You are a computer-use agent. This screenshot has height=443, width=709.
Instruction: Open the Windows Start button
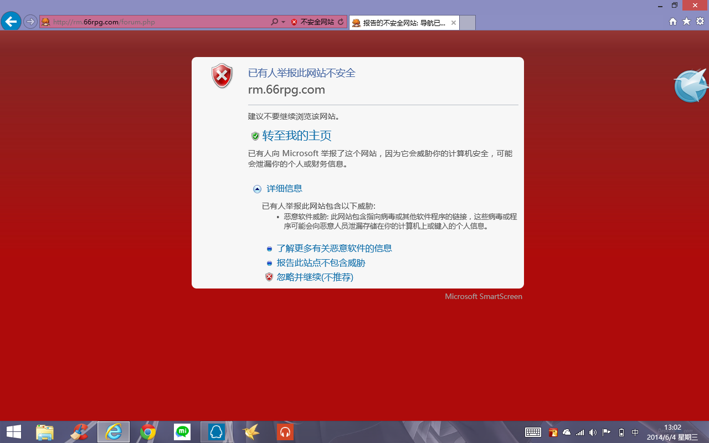14,432
